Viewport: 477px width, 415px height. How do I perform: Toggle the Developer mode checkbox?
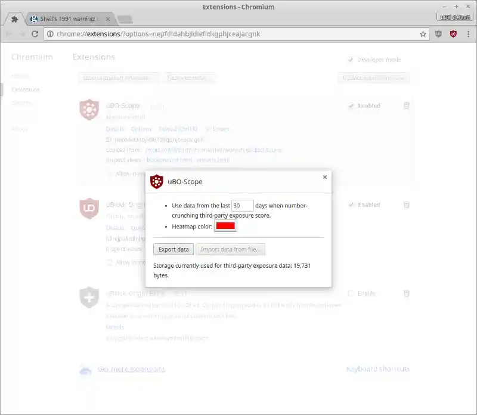coord(351,60)
